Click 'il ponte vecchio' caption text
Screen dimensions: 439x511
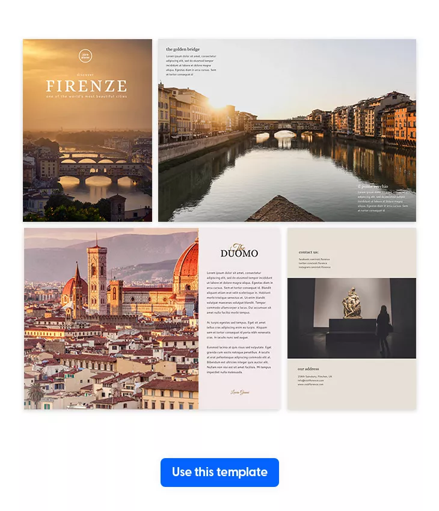tap(373, 186)
